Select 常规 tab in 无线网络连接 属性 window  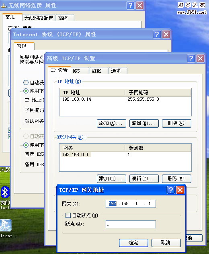click(12, 17)
